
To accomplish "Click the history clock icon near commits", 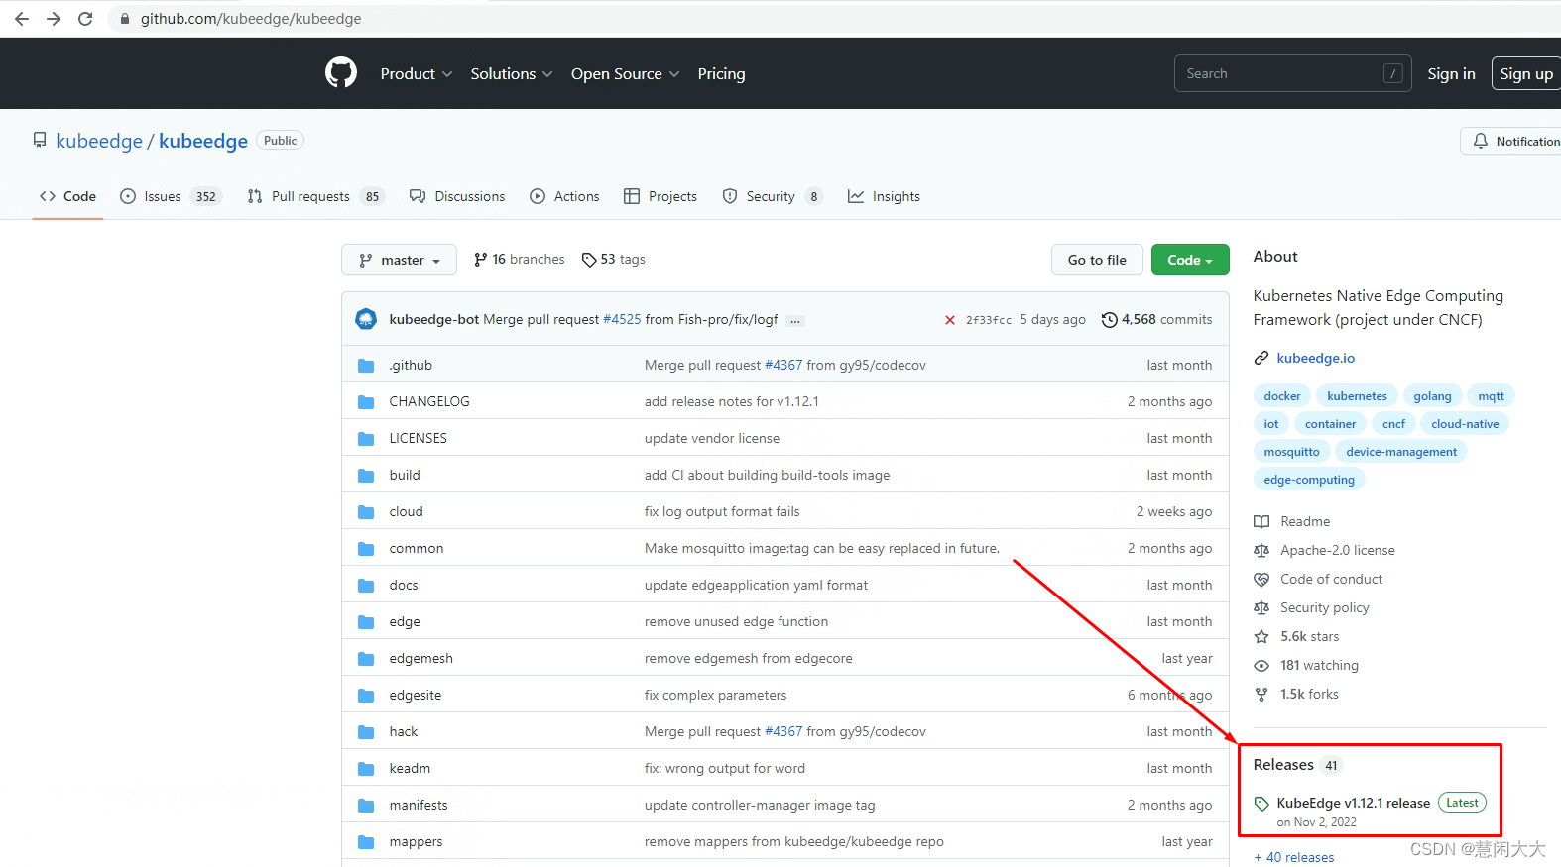I will (x=1110, y=319).
